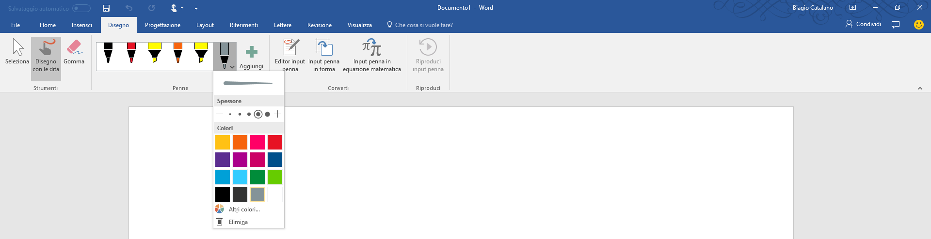The height and width of the screenshot is (239, 931).
Task: Click the Save floppy disk icon
Action: tap(106, 8)
